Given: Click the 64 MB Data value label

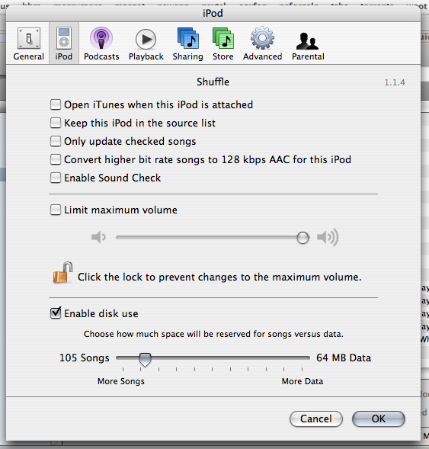Looking at the screenshot, I should click(x=344, y=358).
